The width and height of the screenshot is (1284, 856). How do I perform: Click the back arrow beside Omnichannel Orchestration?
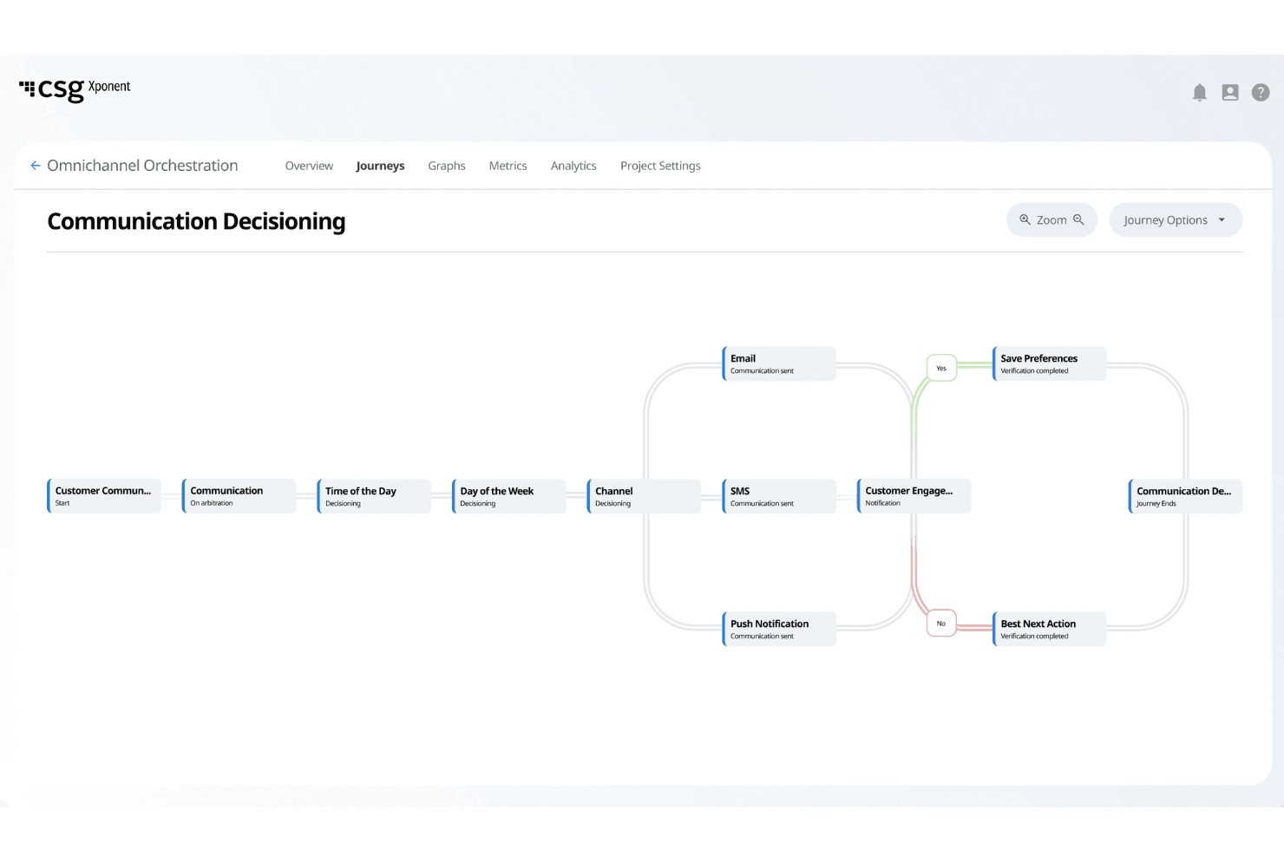[x=36, y=166]
